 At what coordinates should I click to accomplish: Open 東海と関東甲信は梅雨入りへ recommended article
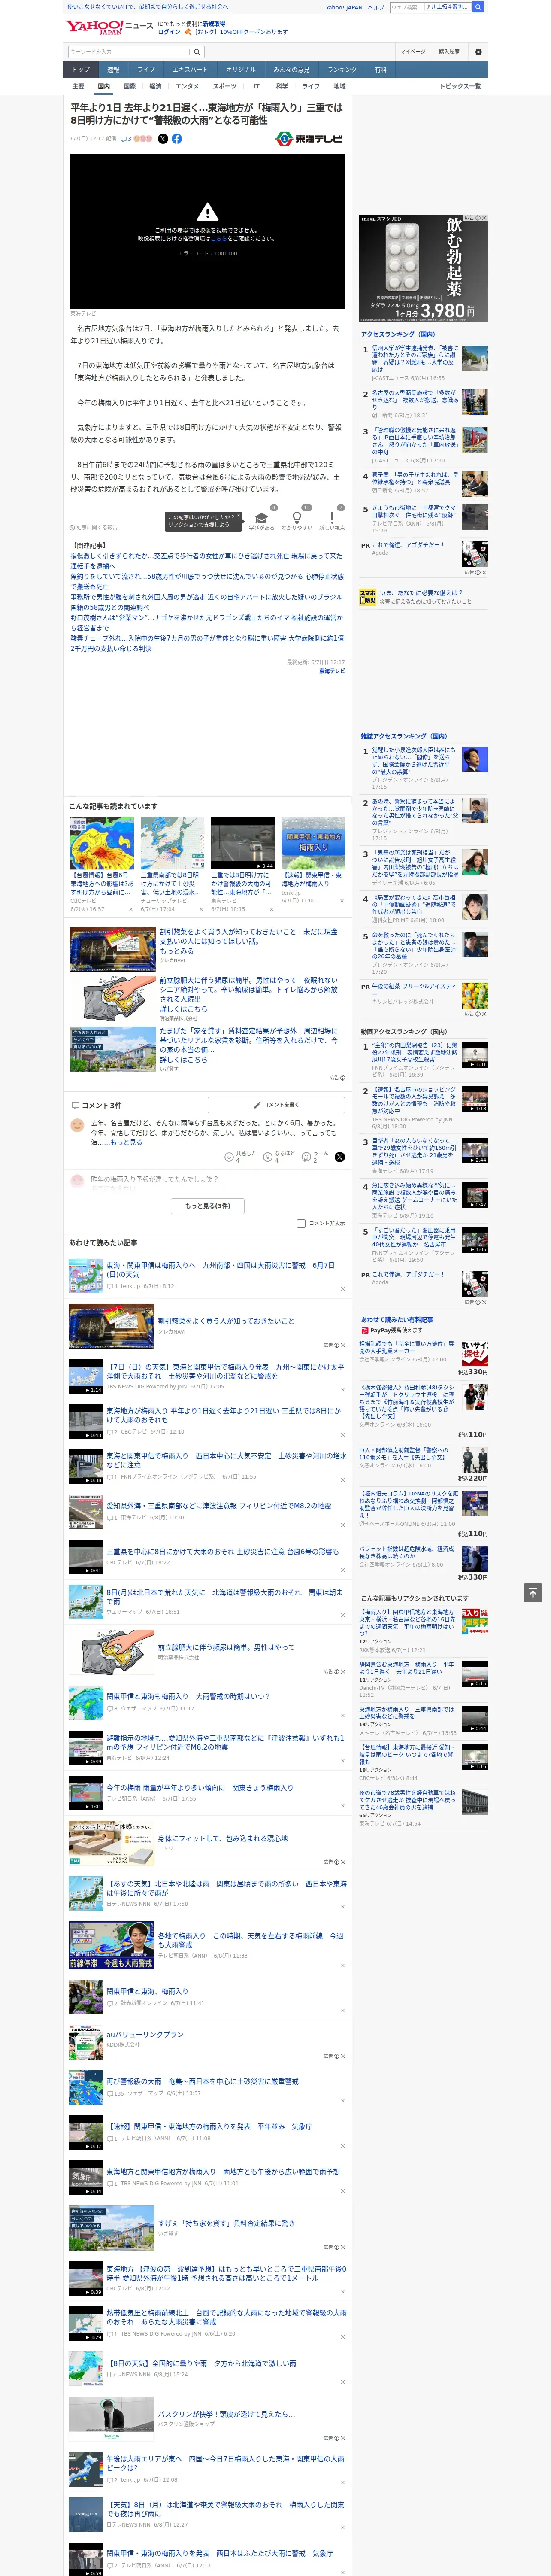(x=221, y=1269)
